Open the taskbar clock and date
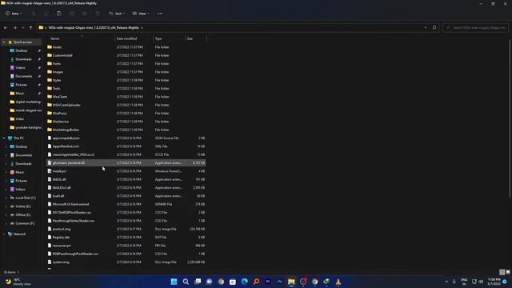The image size is (512, 288). click(494, 282)
